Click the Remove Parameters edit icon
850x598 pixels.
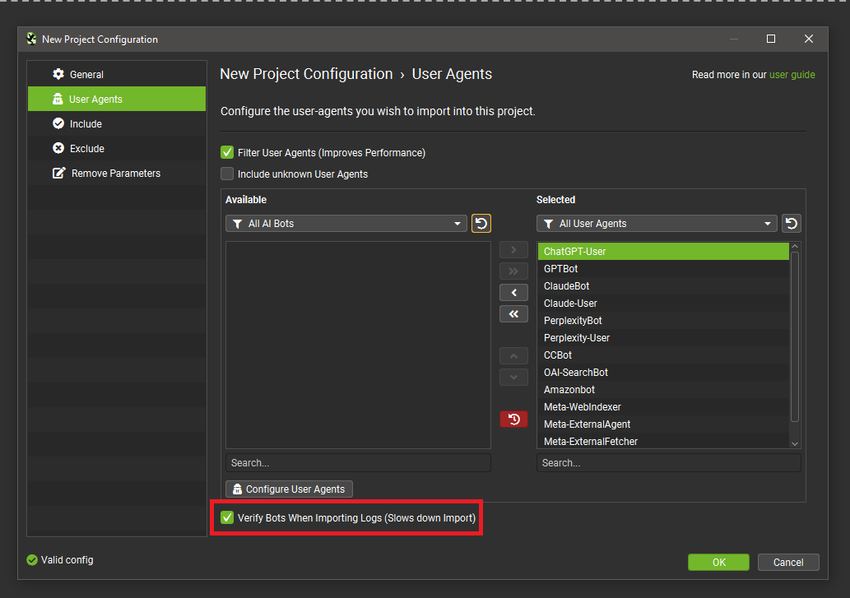(x=58, y=173)
